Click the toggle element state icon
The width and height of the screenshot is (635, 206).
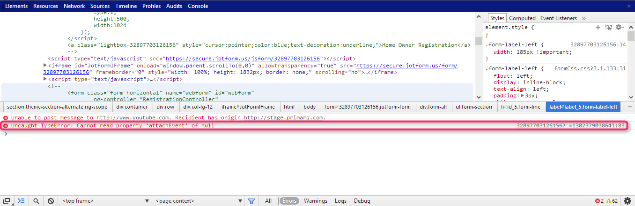(x=608, y=28)
